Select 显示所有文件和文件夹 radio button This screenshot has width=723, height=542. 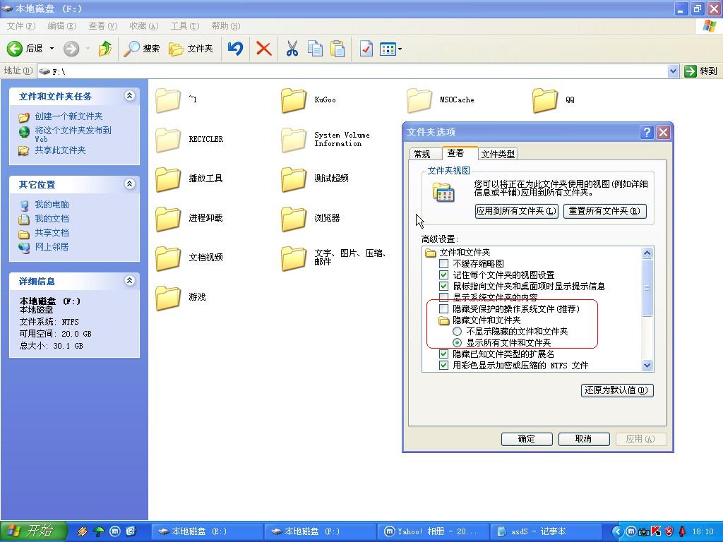pyautogui.click(x=457, y=342)
